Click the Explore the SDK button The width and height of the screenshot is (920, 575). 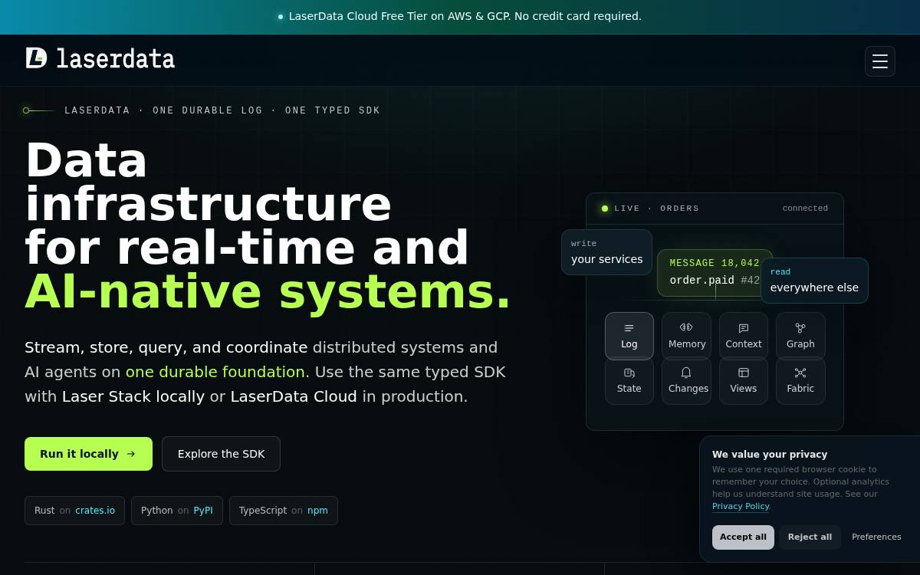pyautogui.click(x=221, y=454)
